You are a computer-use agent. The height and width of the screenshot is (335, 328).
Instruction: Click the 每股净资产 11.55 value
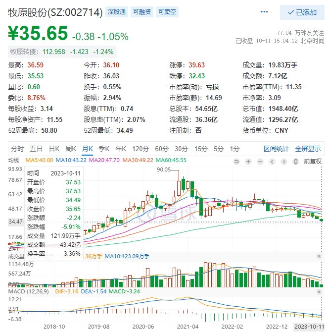(x=54, y=119)
